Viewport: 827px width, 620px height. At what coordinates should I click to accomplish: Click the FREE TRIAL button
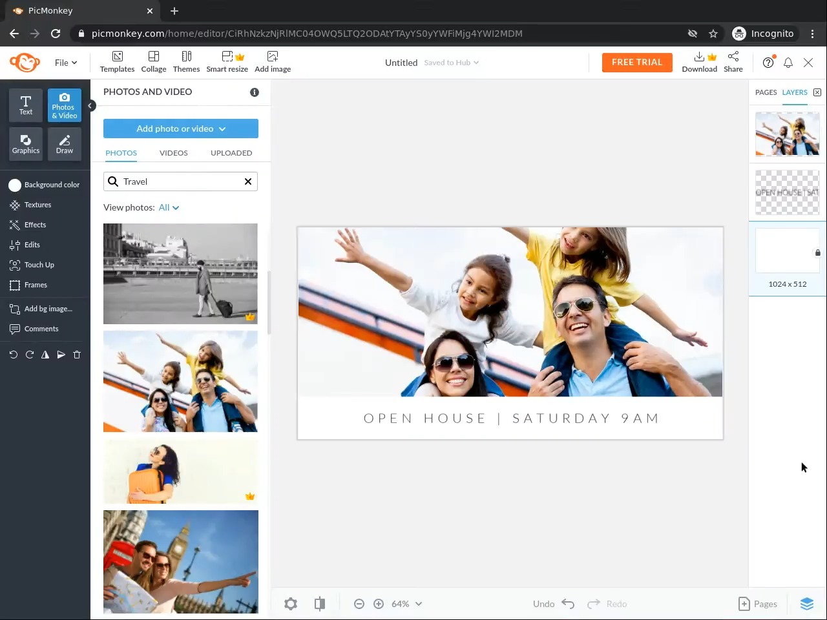tap(636, 62)
